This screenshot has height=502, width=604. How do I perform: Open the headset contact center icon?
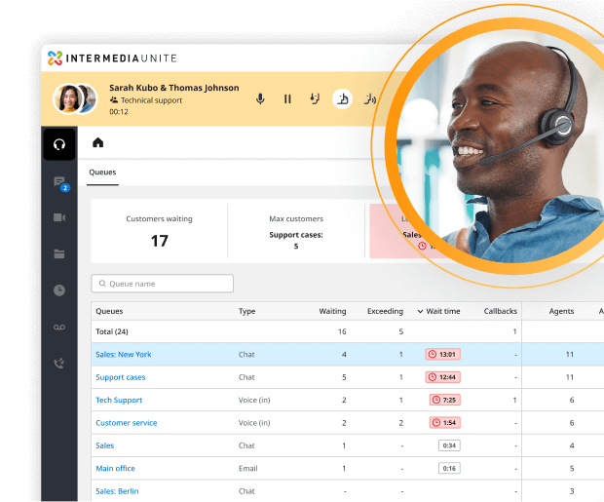59,144
